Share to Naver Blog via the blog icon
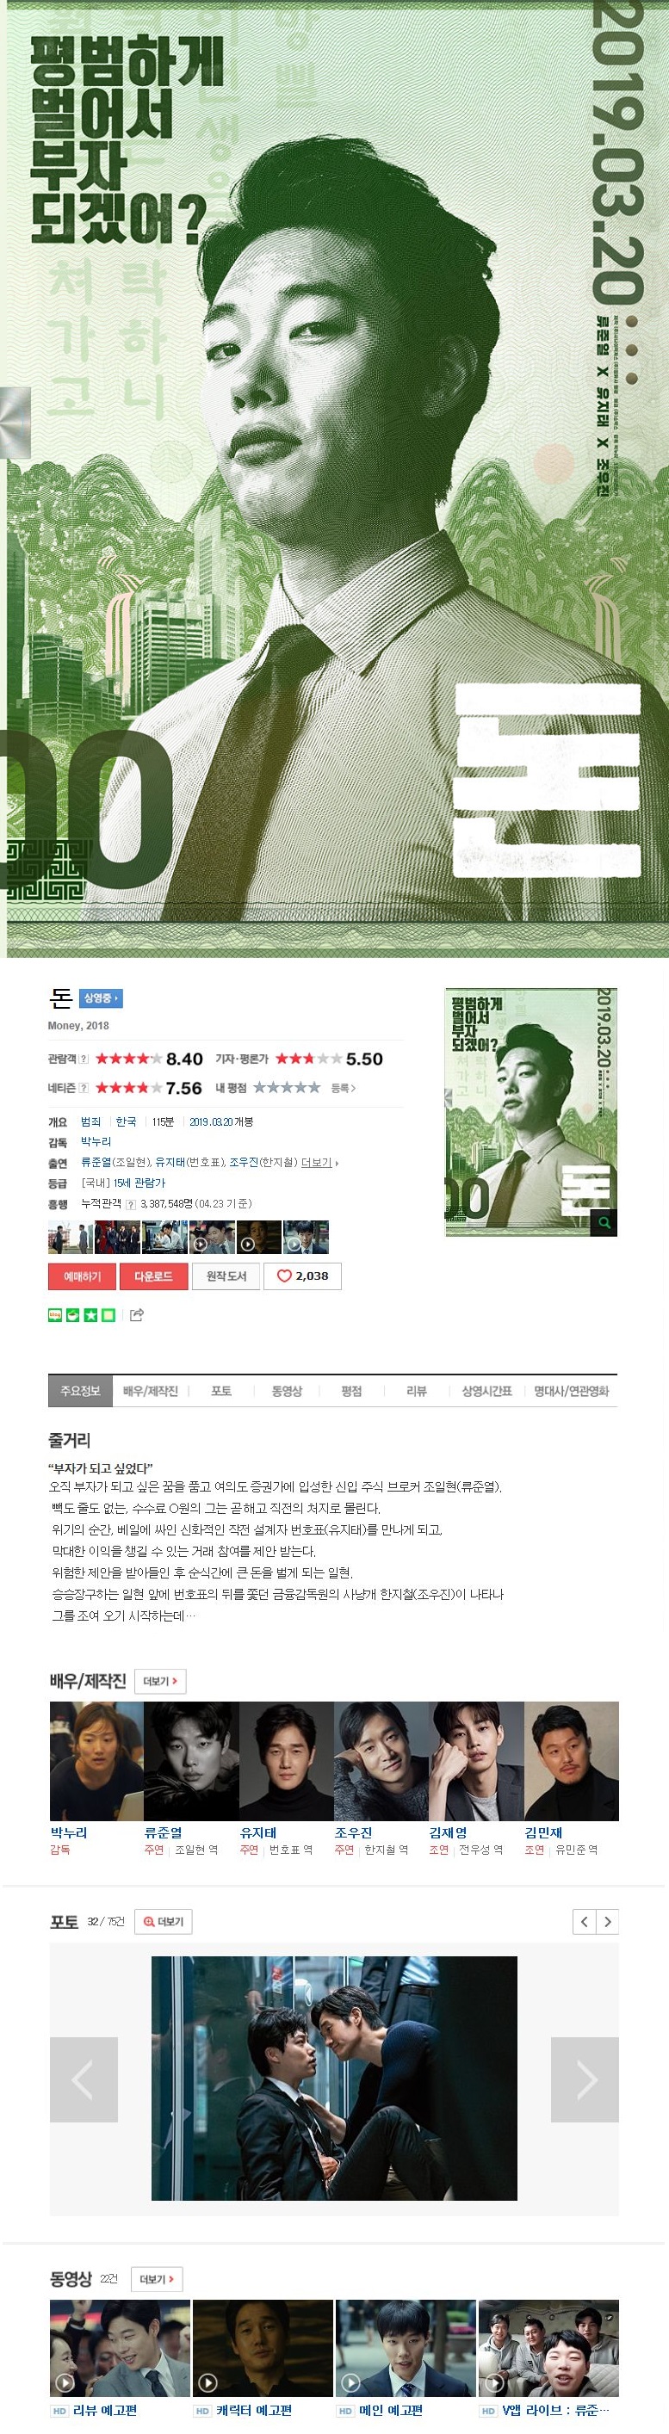 [55, 1314]
